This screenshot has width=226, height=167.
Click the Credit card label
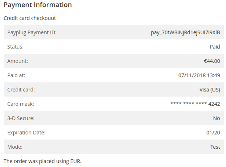(x=21, y=90)
